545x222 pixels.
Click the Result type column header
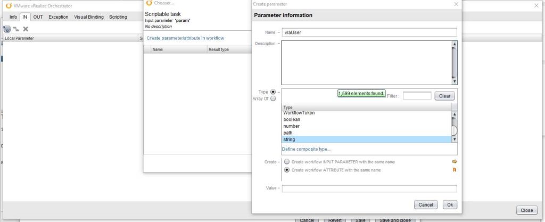229,50
